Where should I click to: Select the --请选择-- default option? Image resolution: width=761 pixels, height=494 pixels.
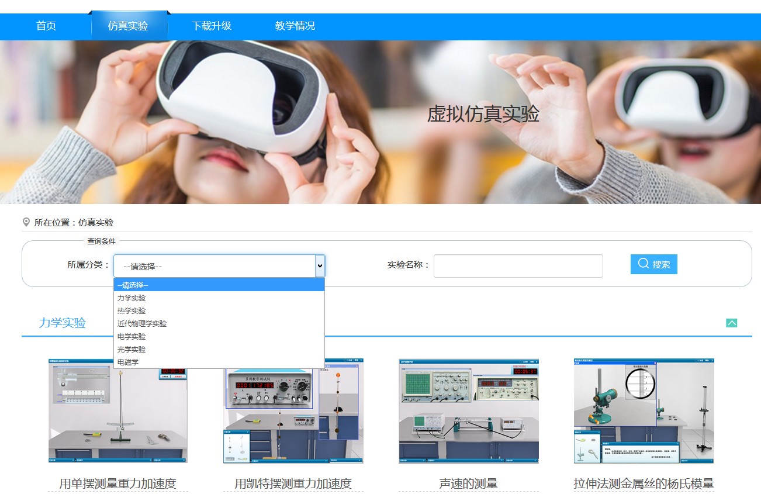point(133,285)
